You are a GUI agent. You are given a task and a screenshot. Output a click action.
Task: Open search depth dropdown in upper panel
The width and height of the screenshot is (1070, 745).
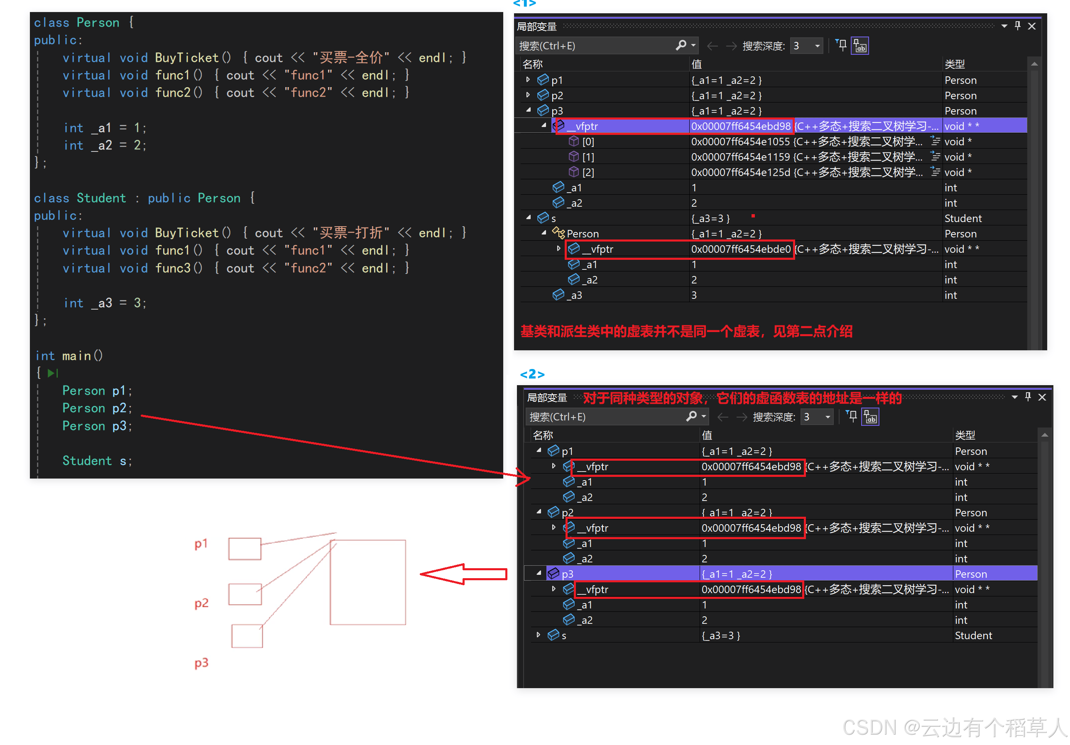point(818,46)
